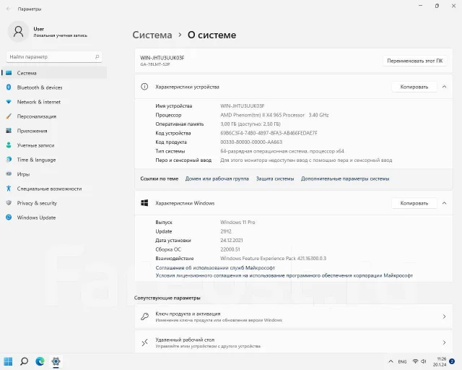Copy Windows specs with Копировать button
The image size is (462, 370).
point(414,203)
